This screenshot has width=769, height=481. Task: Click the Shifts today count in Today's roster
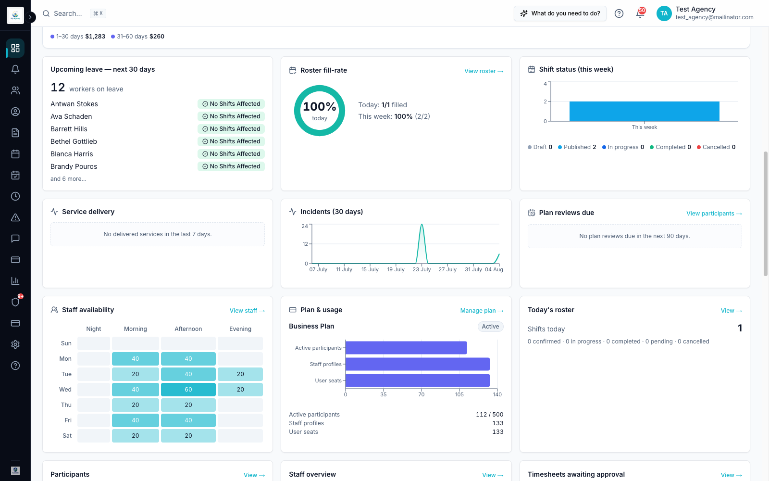[740, 328]
